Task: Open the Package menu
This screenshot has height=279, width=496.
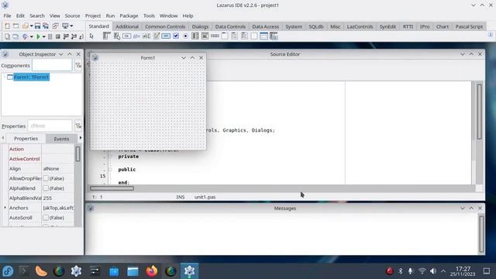Action: 129,15
